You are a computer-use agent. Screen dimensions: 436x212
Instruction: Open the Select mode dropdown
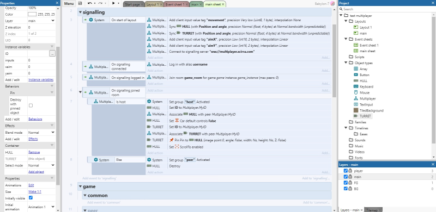pos(41,165)
